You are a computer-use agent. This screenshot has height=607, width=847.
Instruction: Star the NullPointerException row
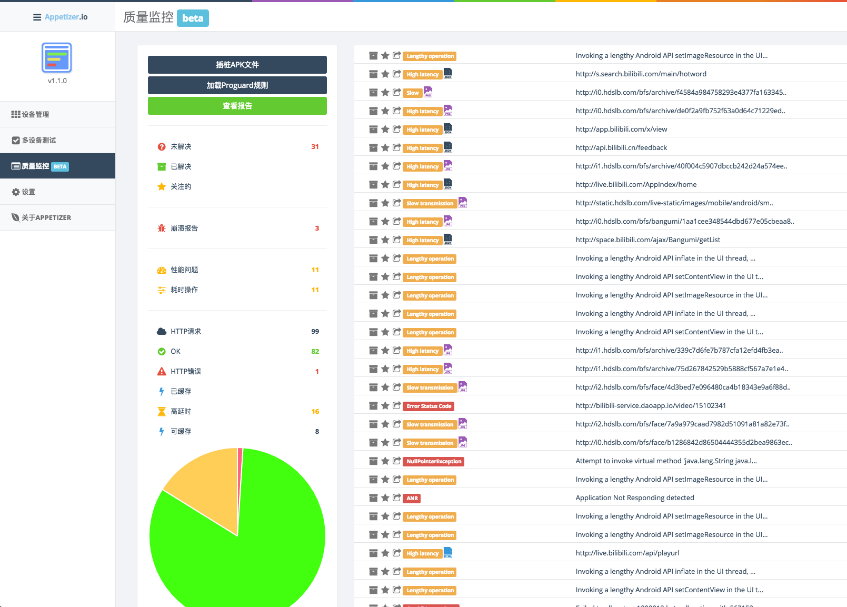385,461
